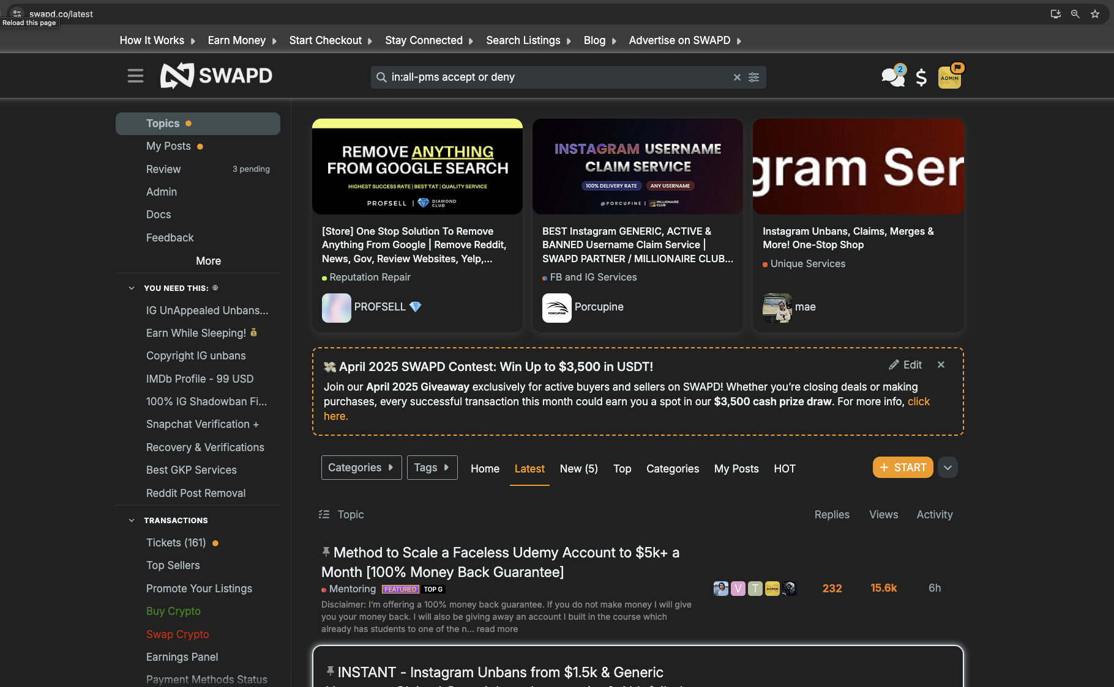
Task: Click the dollar sign icon
Action: coord(921,77)
